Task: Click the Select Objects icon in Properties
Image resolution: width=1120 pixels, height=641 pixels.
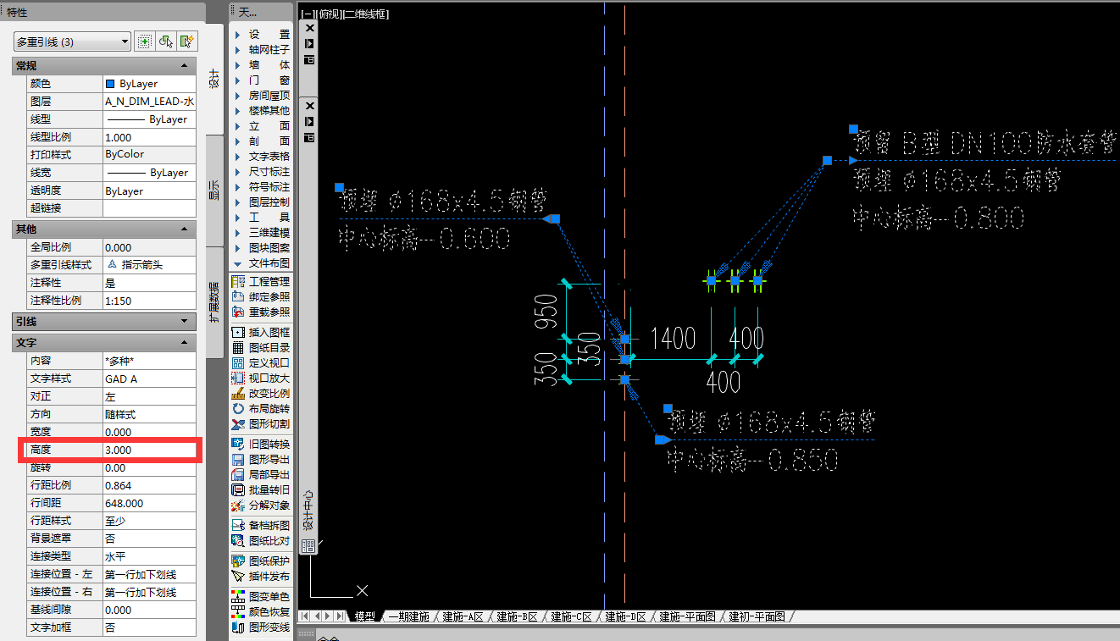Action: (166, 41)
